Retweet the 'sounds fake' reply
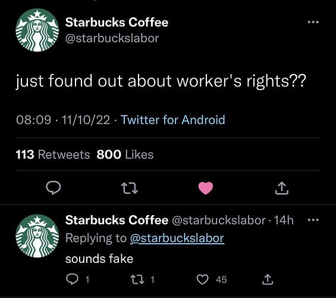Viewport: 336px width, 298px height. pos(137,280)
